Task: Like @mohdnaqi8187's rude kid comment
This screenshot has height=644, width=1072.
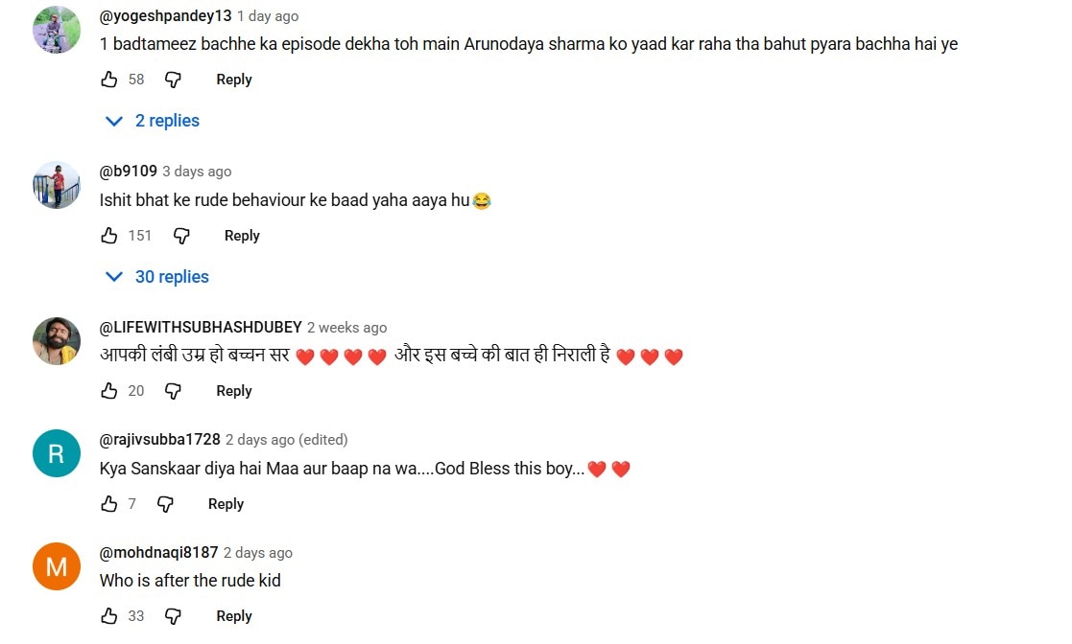Action: (109, 616)
